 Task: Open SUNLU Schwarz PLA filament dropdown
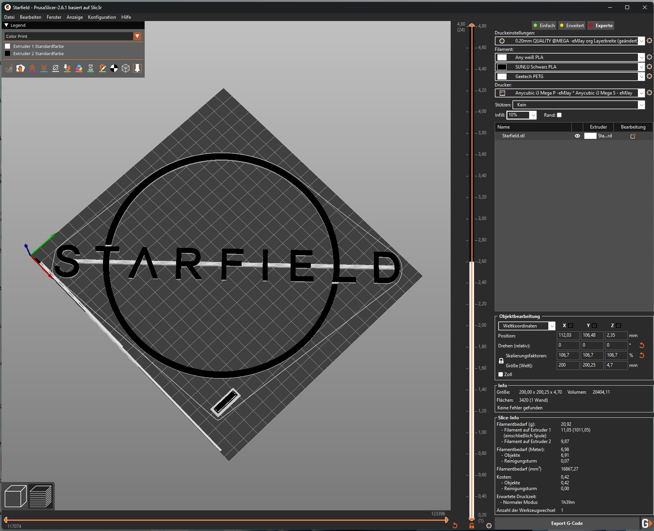point(641,67)
